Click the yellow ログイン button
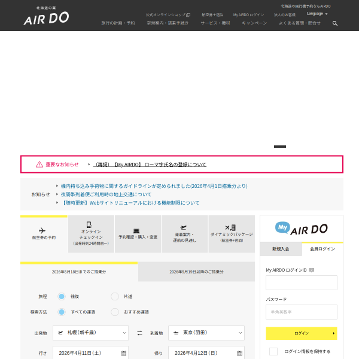The image size is (359, 359). (302, 333)
